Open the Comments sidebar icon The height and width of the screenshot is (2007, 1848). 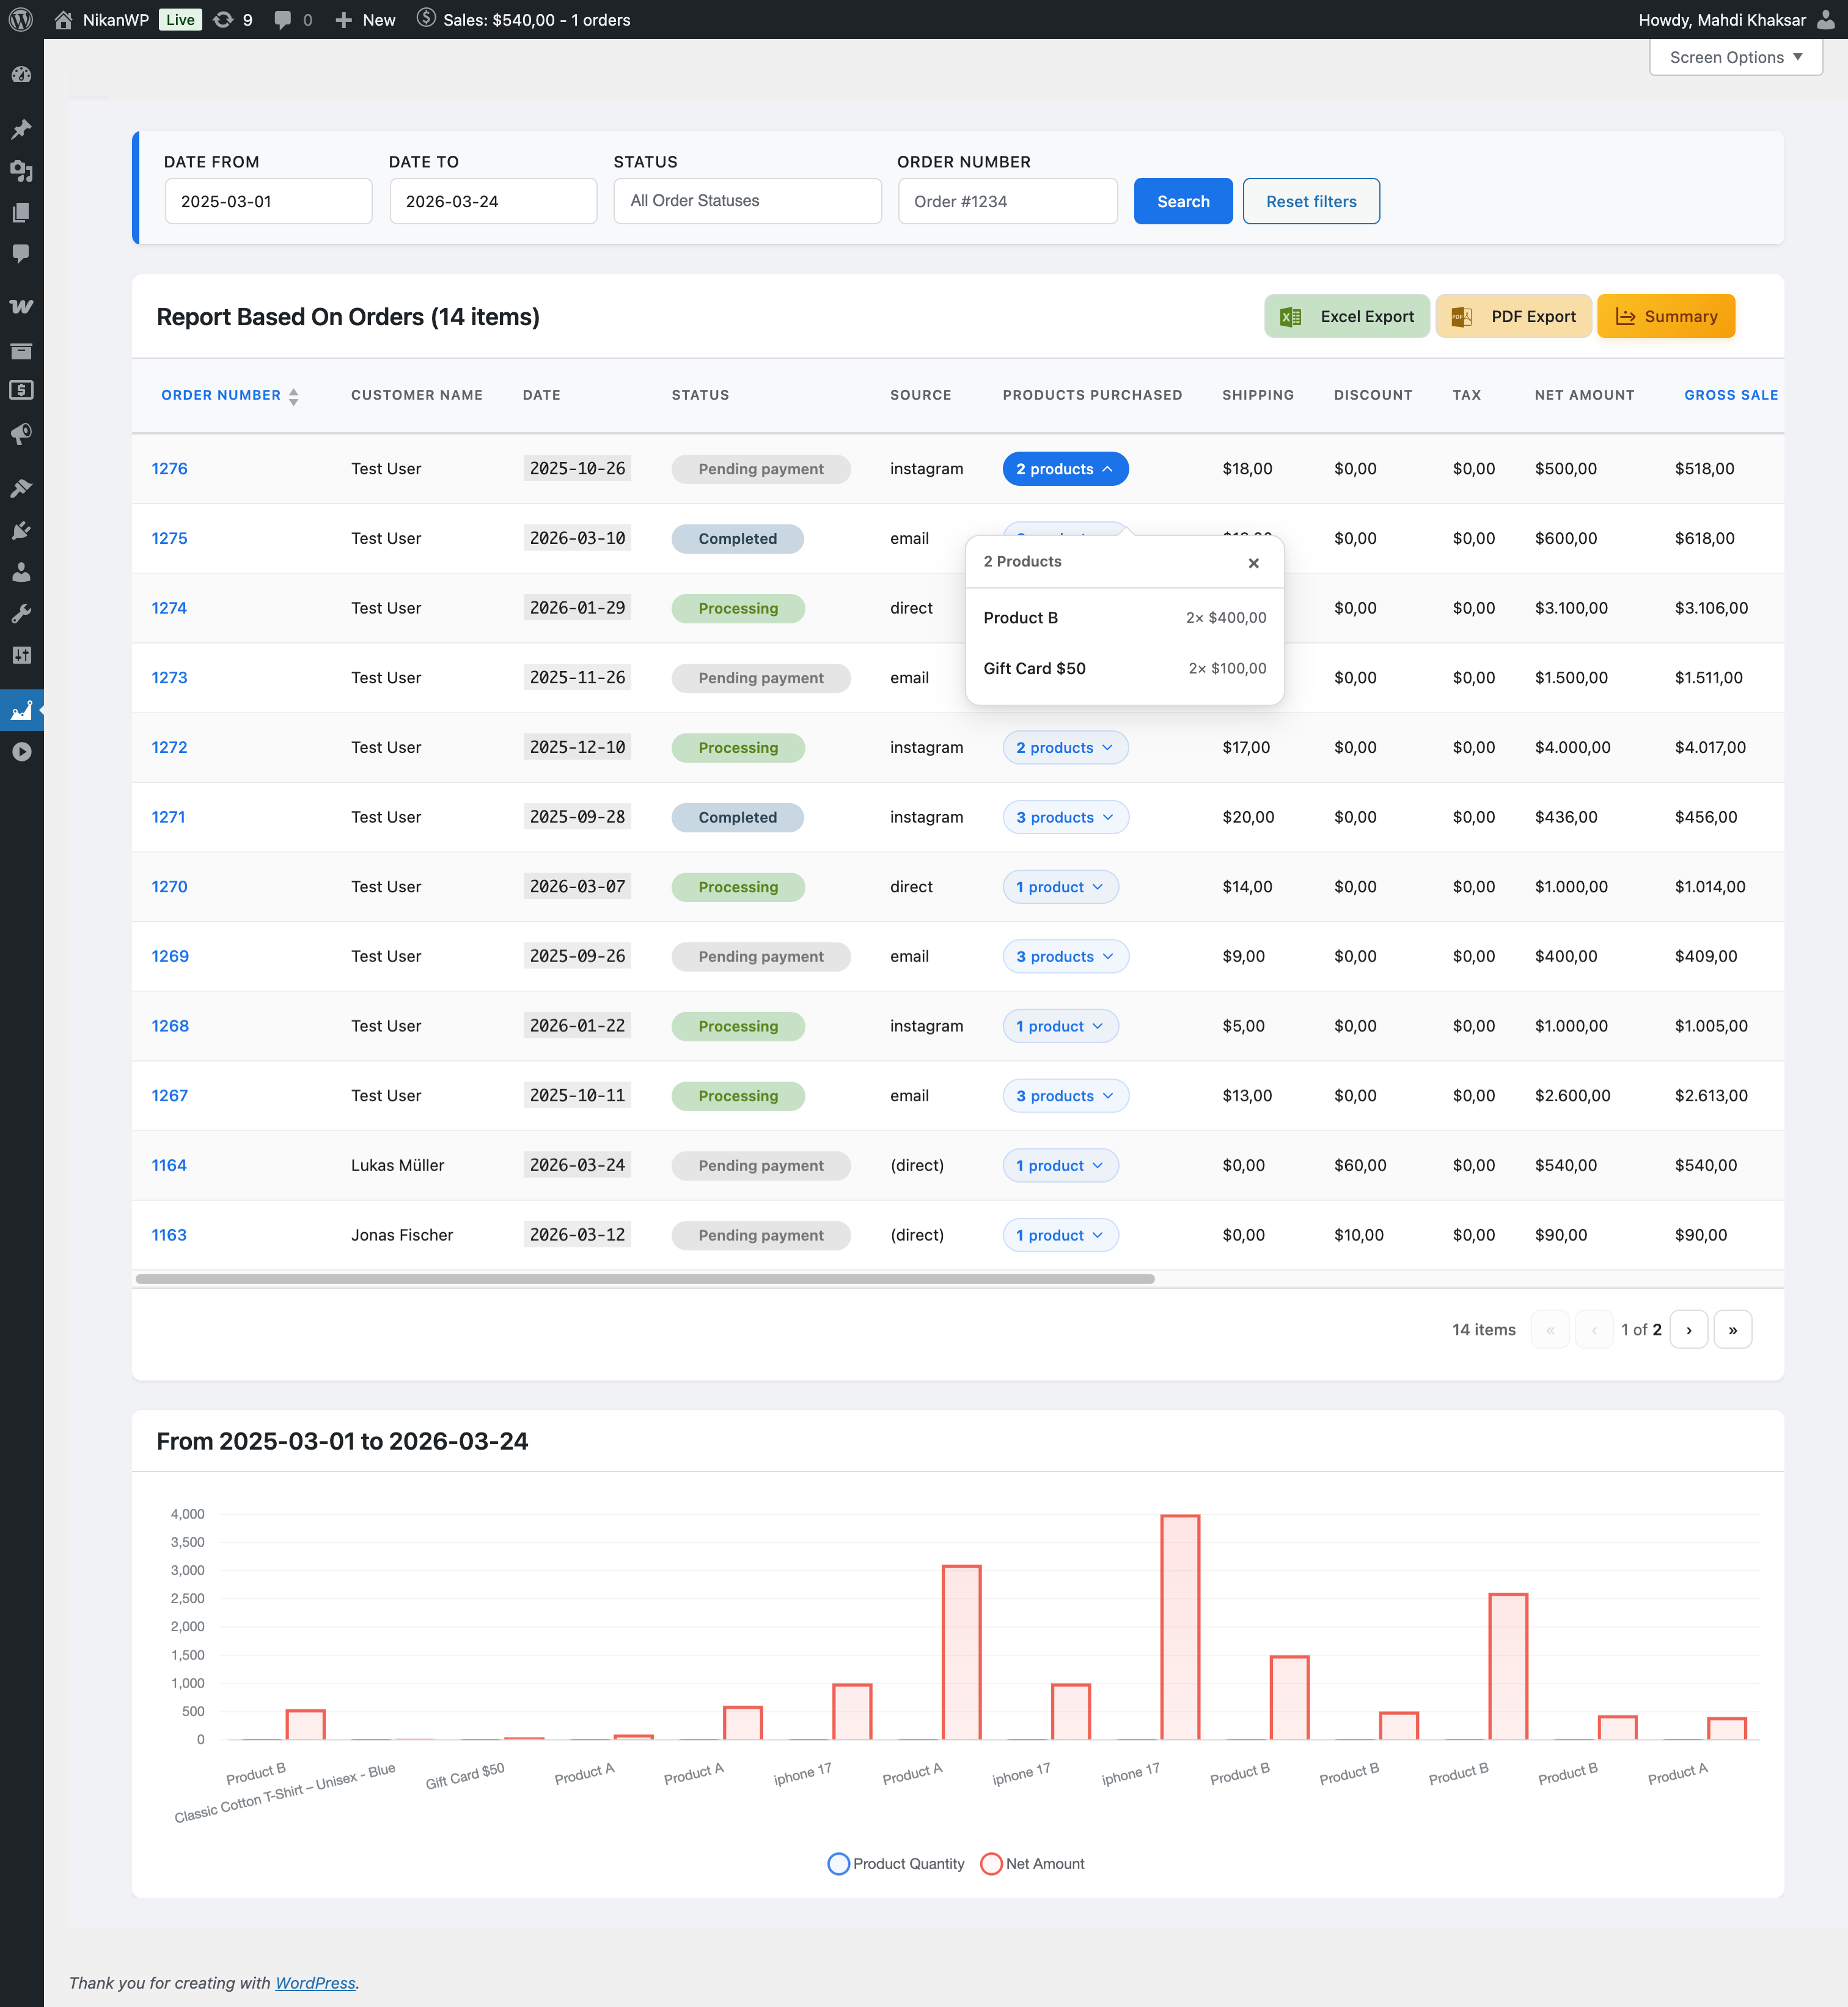pos(21,253)
